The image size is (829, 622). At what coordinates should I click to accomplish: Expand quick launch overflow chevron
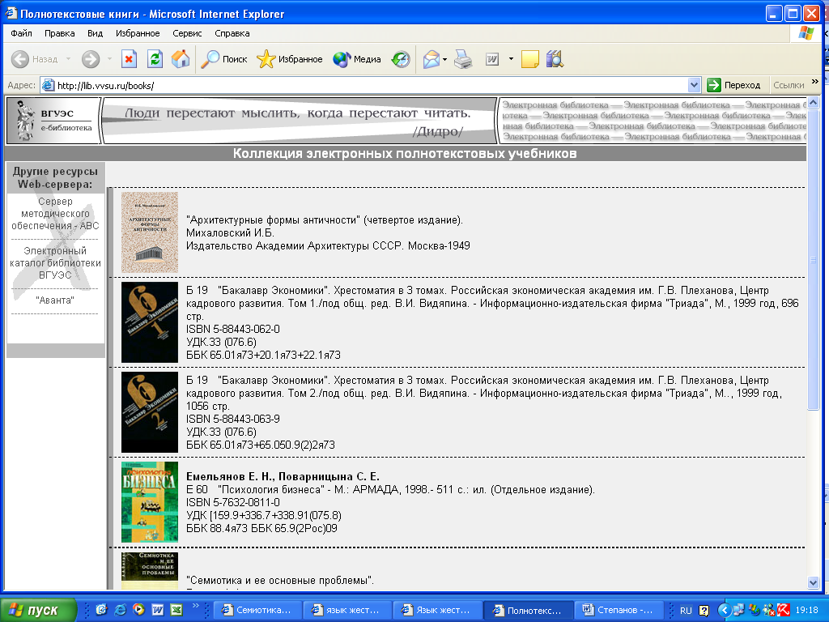[x=196, y=606]
